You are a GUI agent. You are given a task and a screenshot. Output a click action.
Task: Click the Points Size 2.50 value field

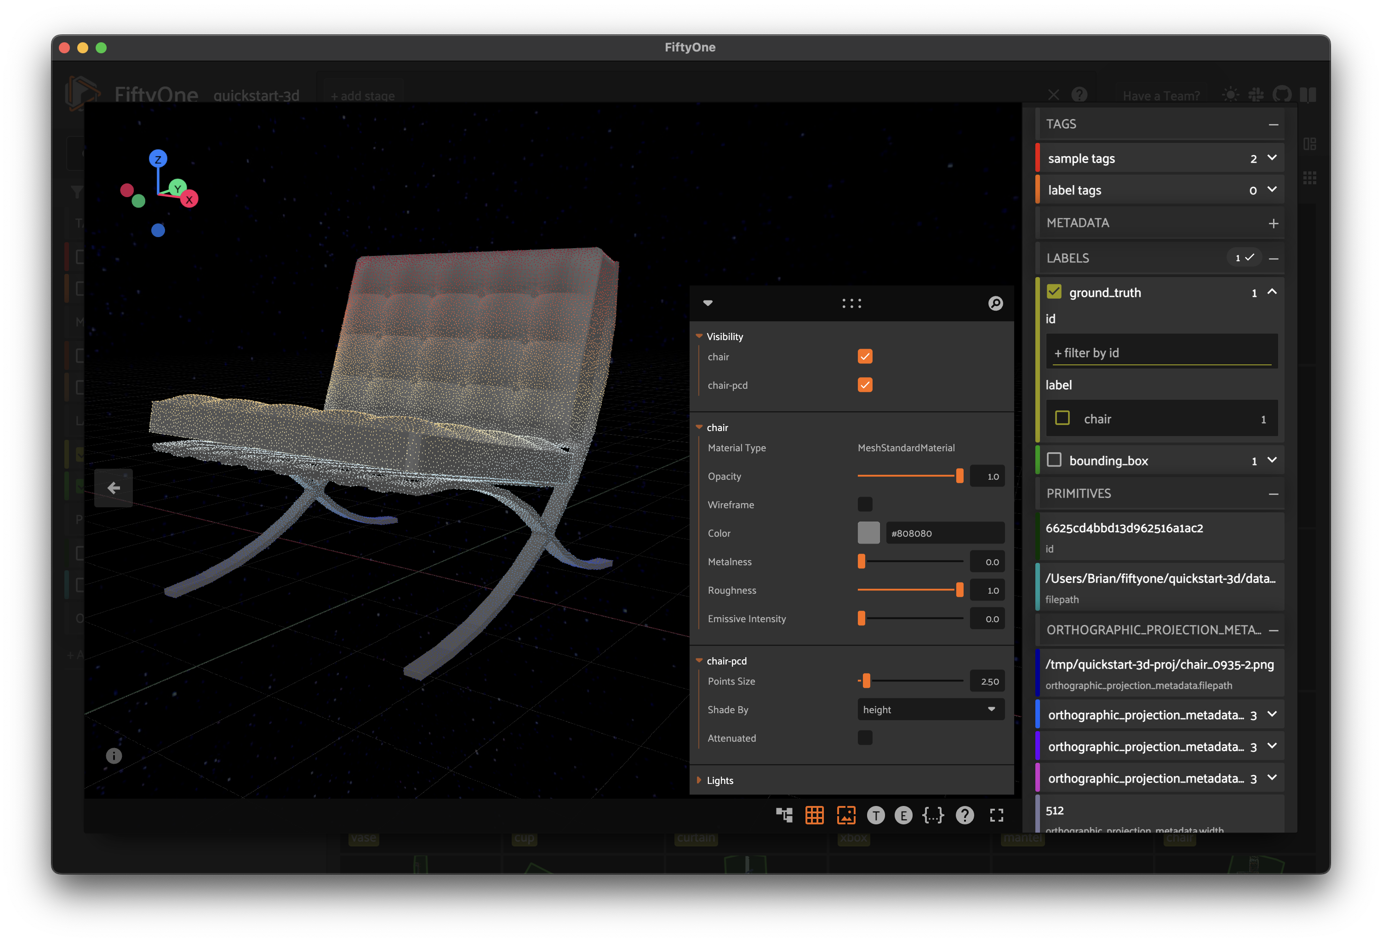987,681
